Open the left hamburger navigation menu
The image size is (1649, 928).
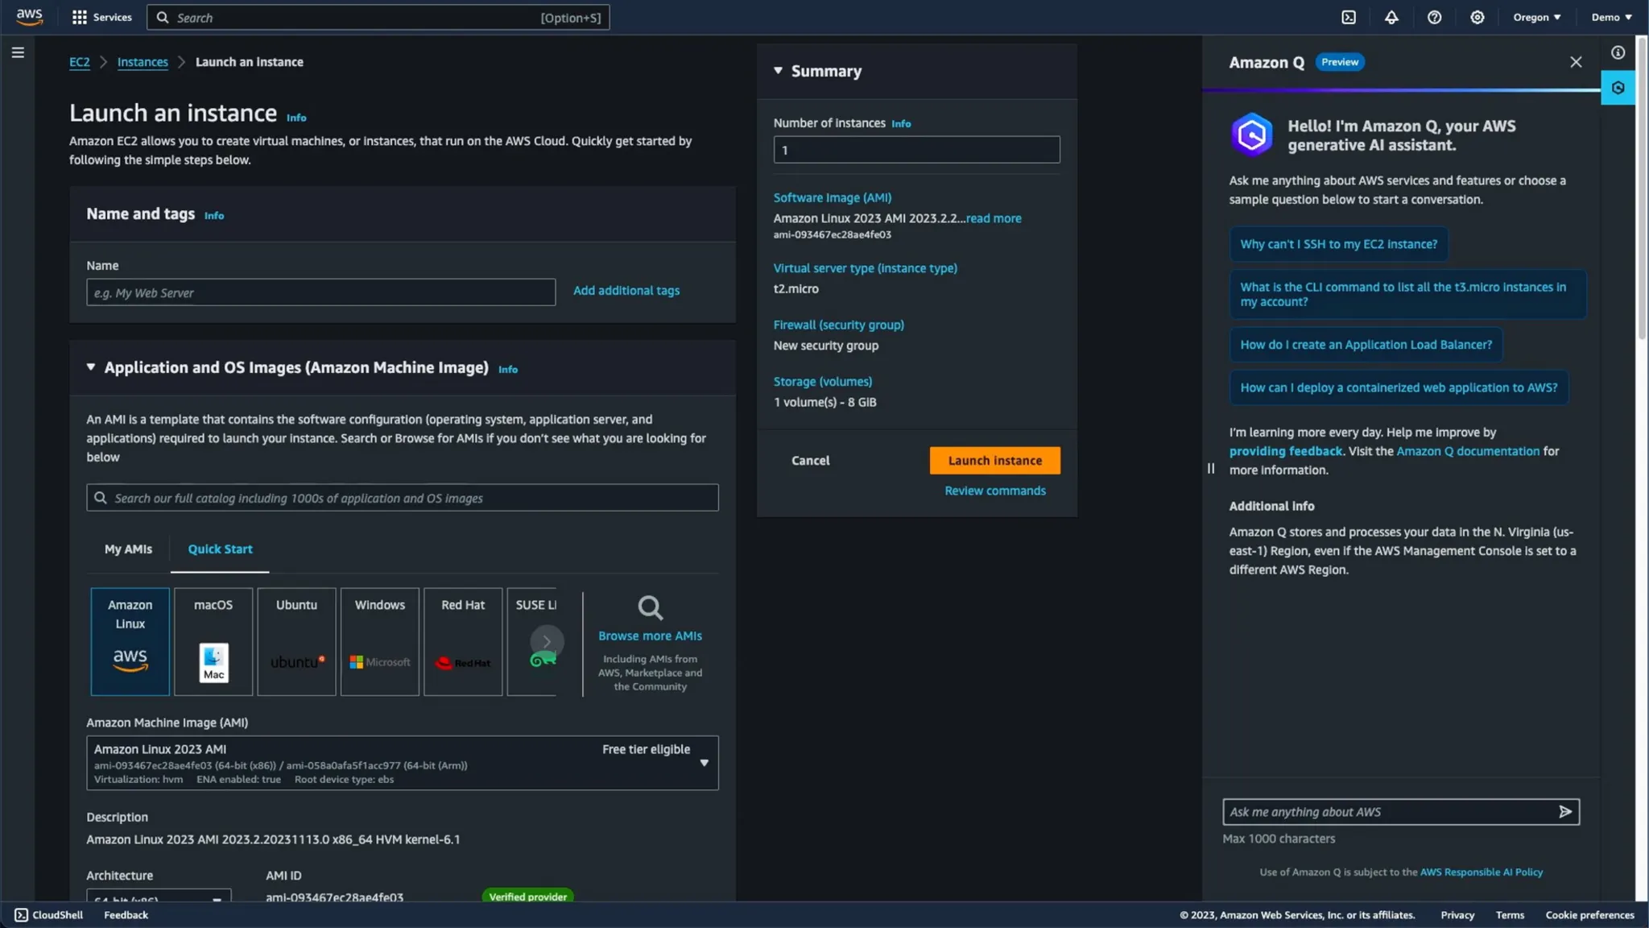[x=18, y=52]
